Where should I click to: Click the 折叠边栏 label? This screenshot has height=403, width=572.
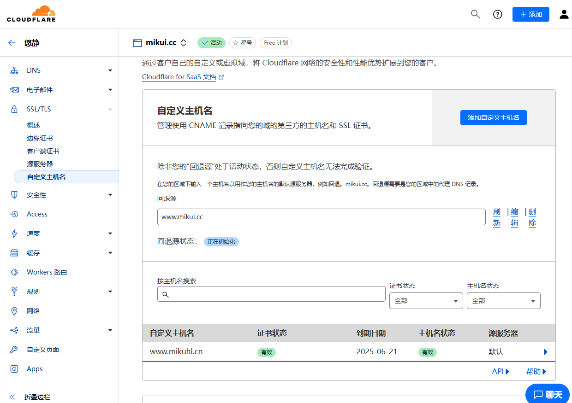[37, 397]
